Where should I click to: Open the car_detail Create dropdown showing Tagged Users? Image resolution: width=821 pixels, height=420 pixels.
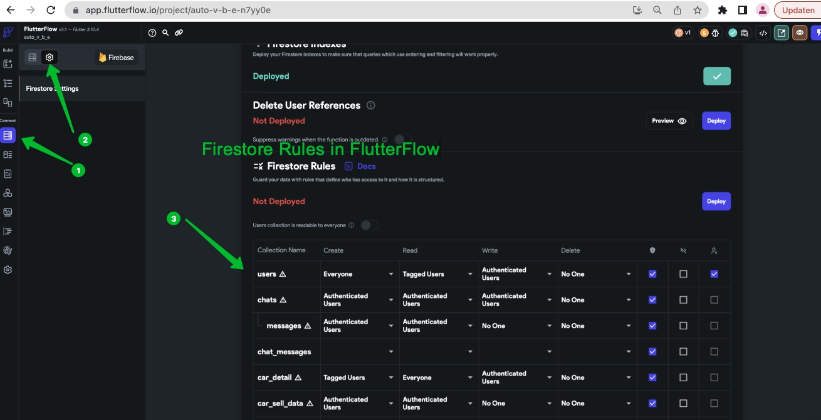359,377
